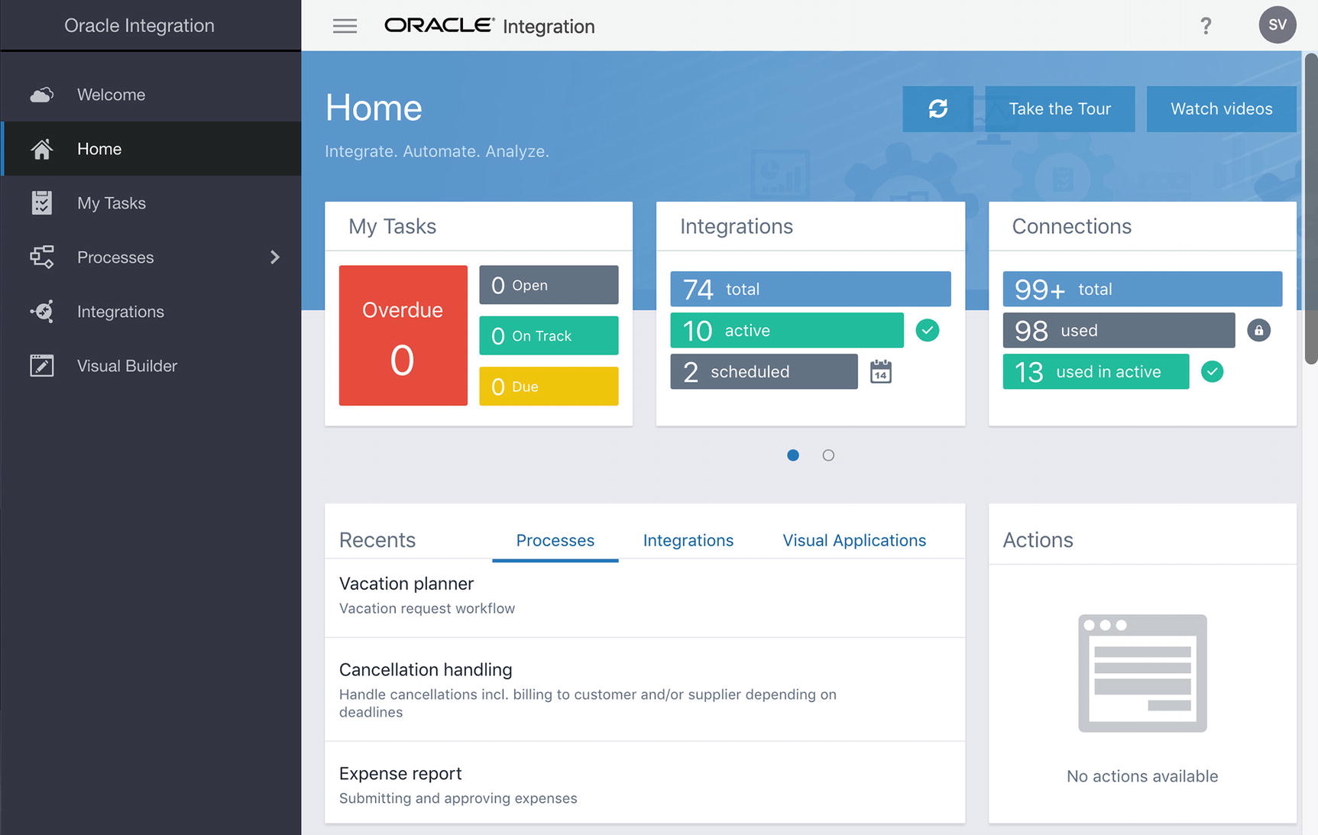Click the lock icon beside used connections

click(x=1258, y=331)
